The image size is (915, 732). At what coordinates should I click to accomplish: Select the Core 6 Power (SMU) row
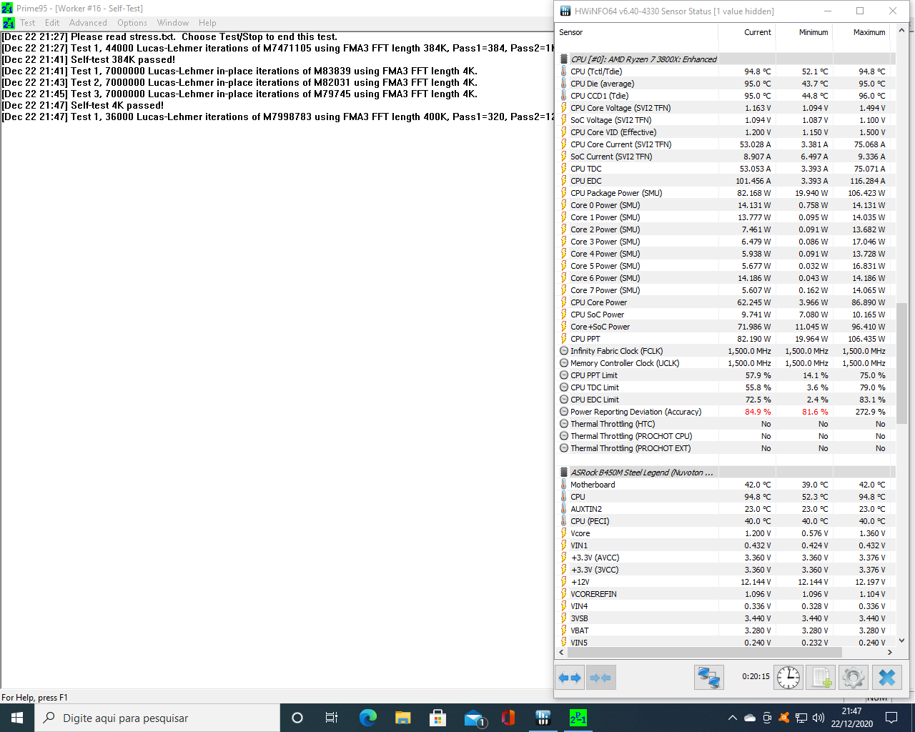(724, 278)
